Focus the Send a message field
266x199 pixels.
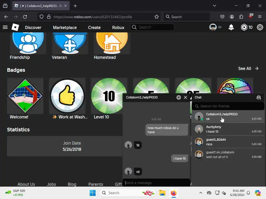point(156,183)
